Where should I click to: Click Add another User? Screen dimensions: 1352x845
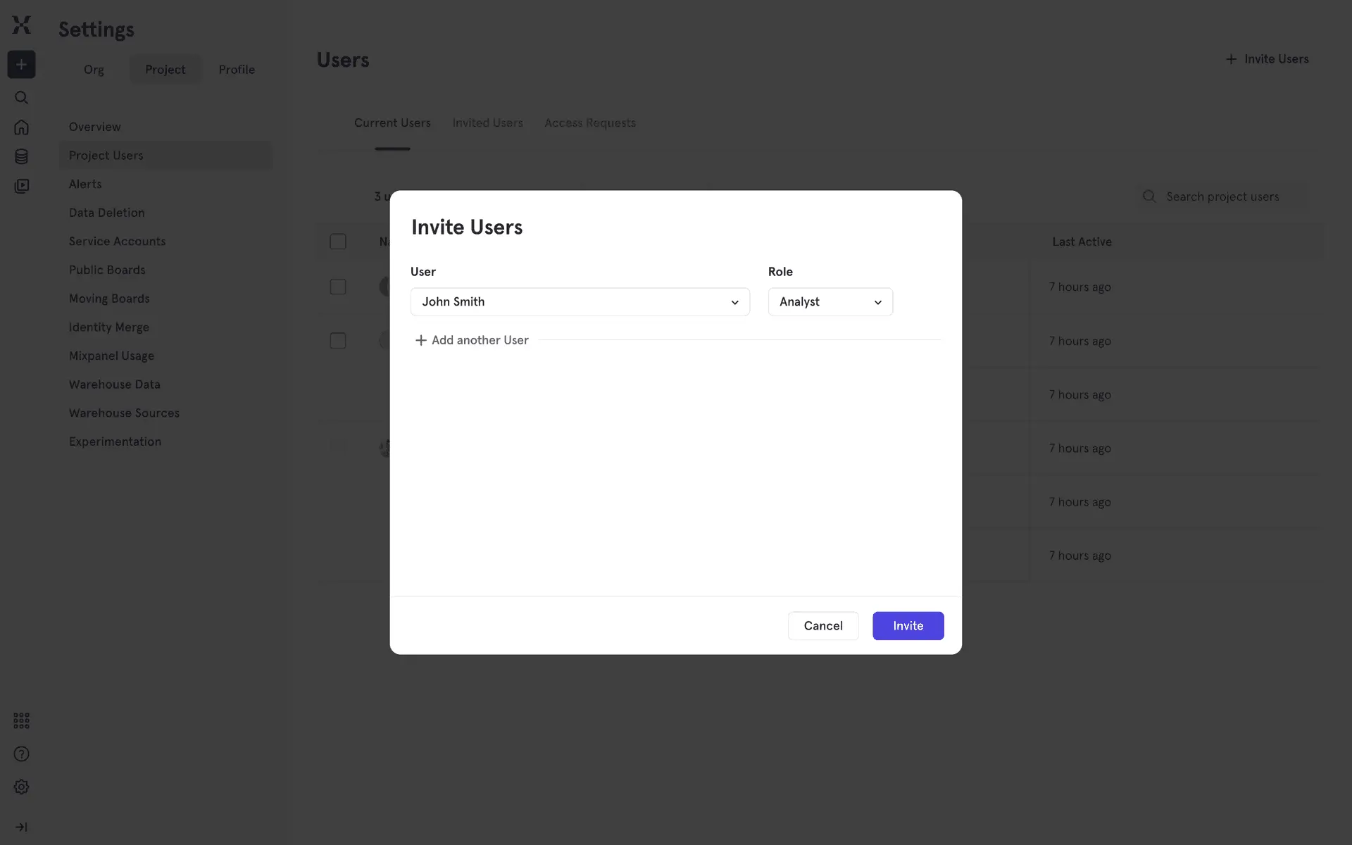pos(472,340)
